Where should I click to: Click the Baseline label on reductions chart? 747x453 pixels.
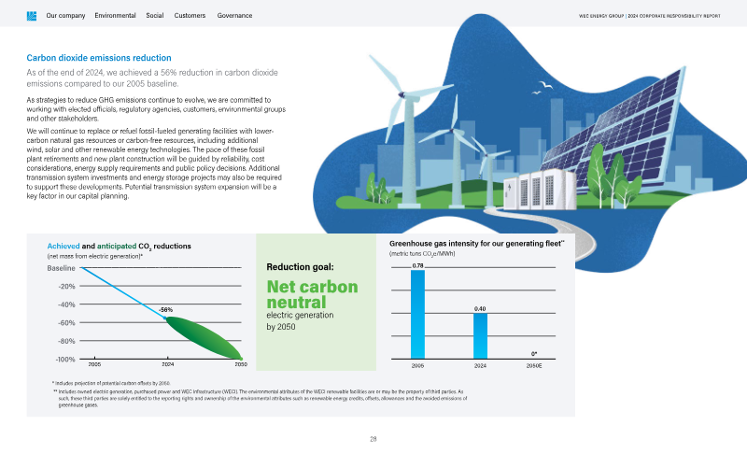61,269
